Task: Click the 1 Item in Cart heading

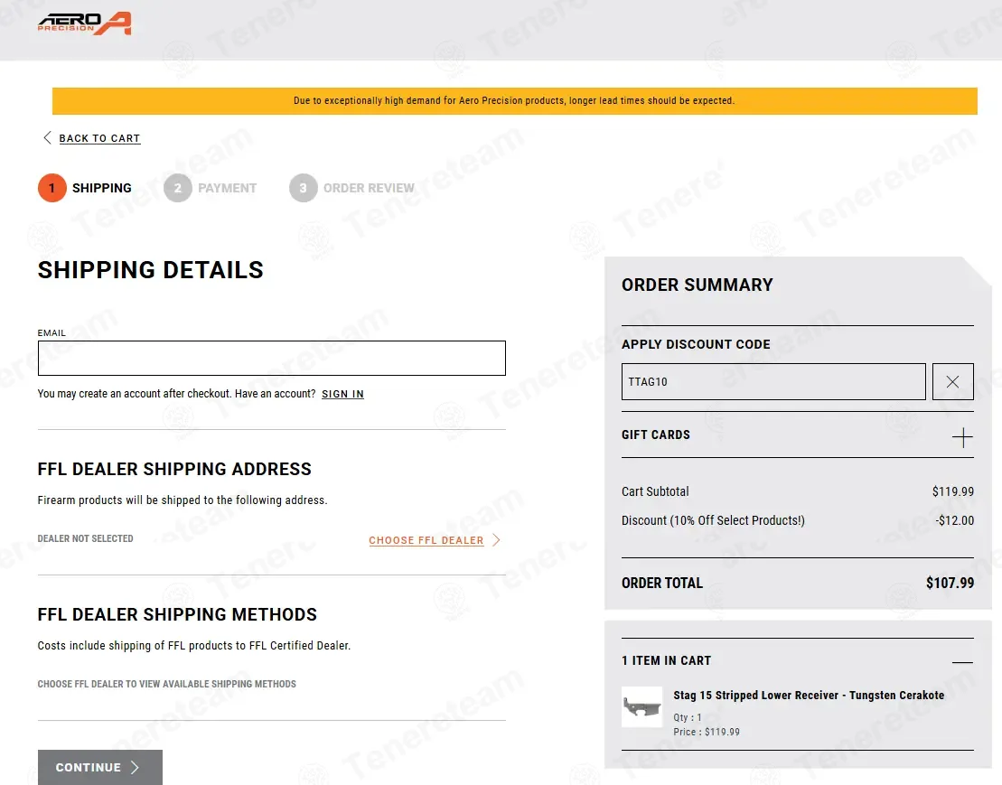Action: point(666,660)
